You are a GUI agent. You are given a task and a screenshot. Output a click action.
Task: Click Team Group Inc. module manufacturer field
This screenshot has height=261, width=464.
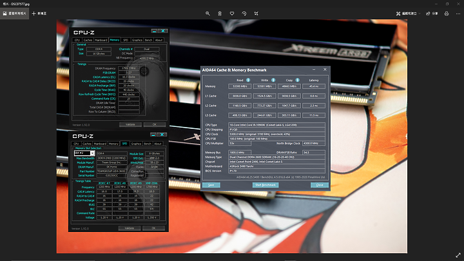[112, 162]
